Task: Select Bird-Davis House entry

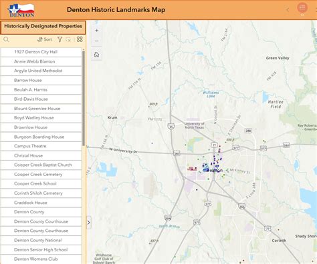Action: click(41, 99)
